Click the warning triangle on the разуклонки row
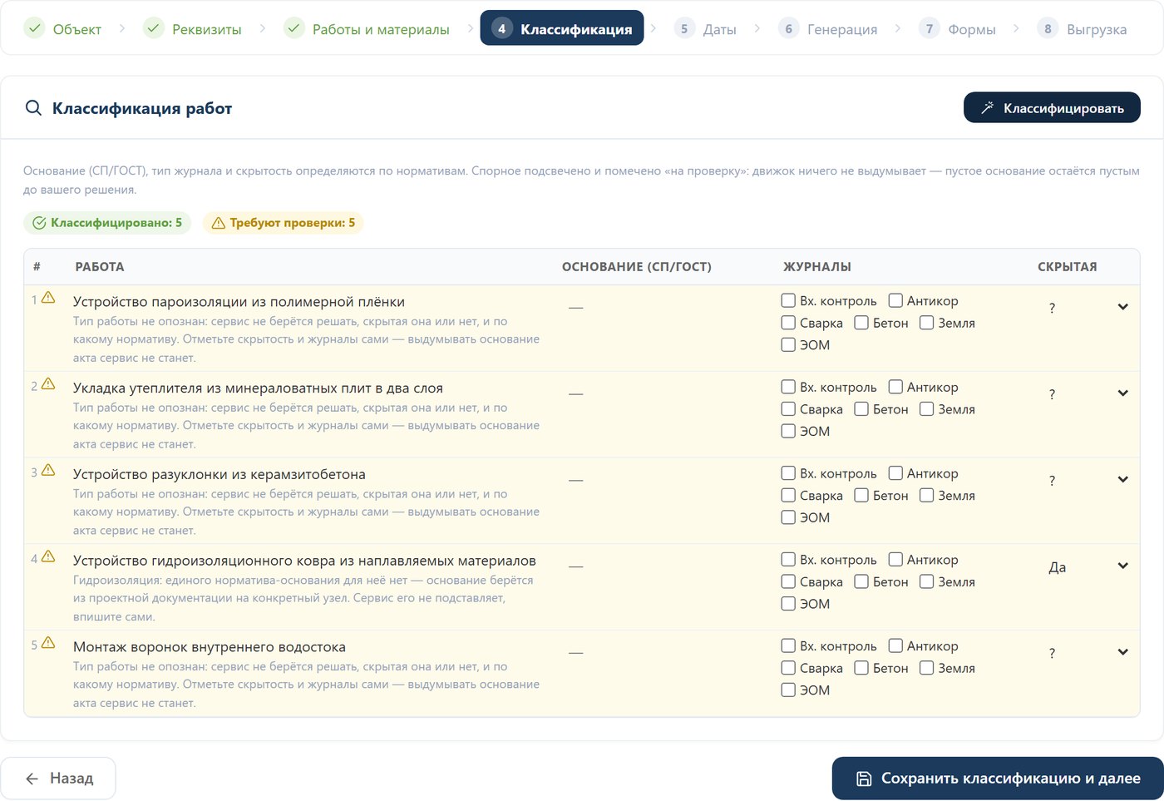Image resolution: width=1164 pixels, height=801 pixels. click(x=48, y=471)
